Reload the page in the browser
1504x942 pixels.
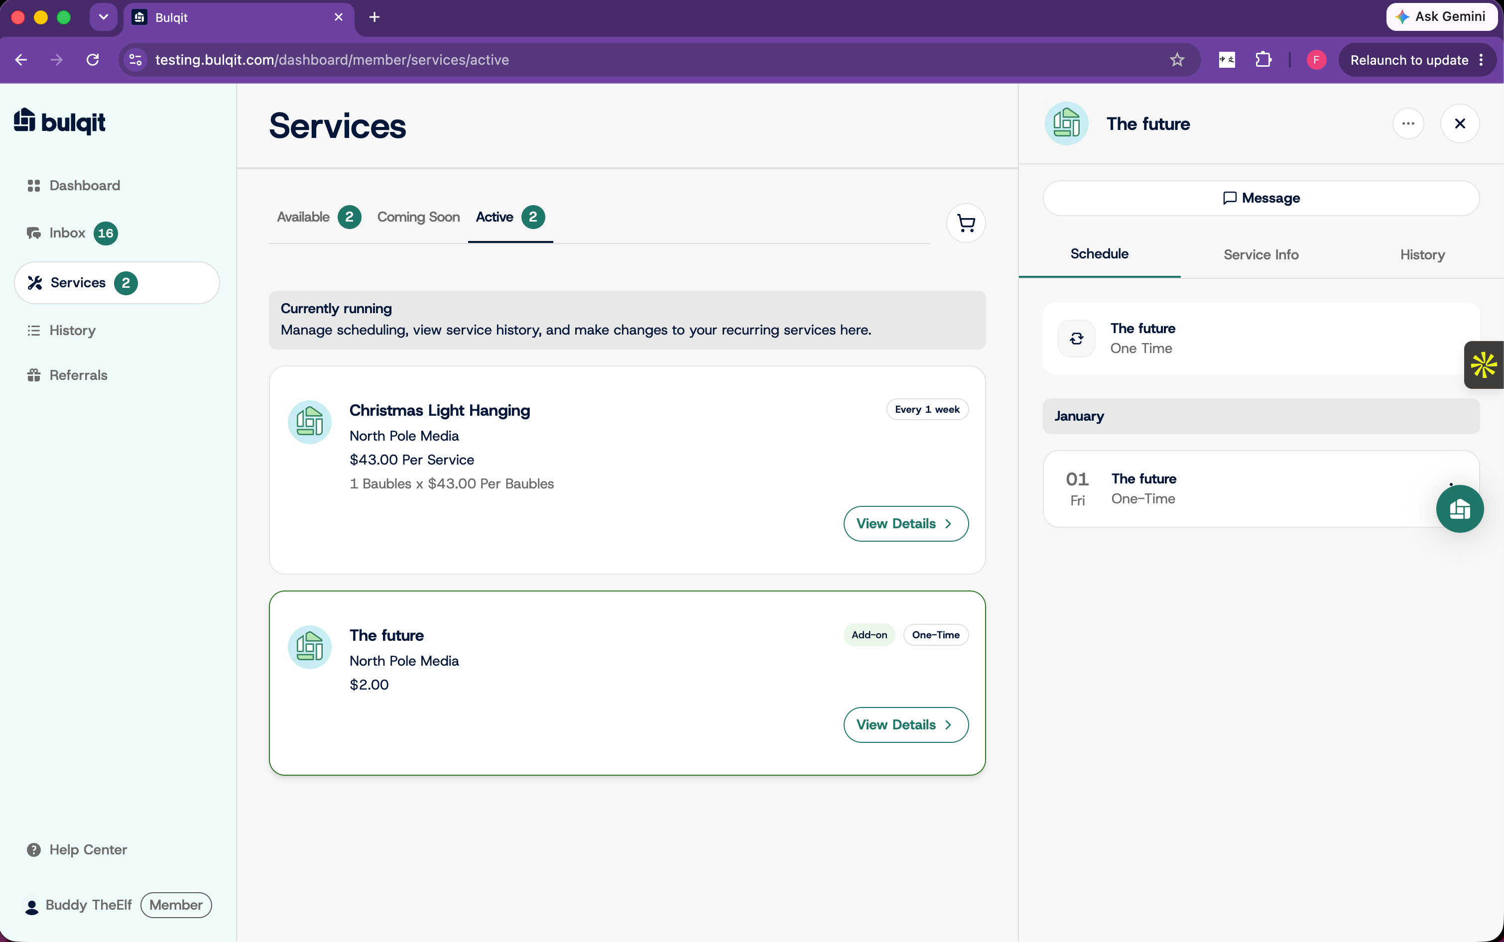coord(93,60)
